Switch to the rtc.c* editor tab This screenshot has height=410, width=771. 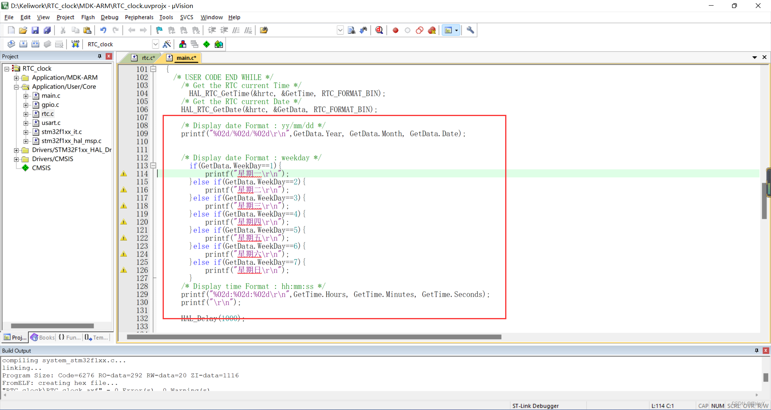tap(144, 58)
